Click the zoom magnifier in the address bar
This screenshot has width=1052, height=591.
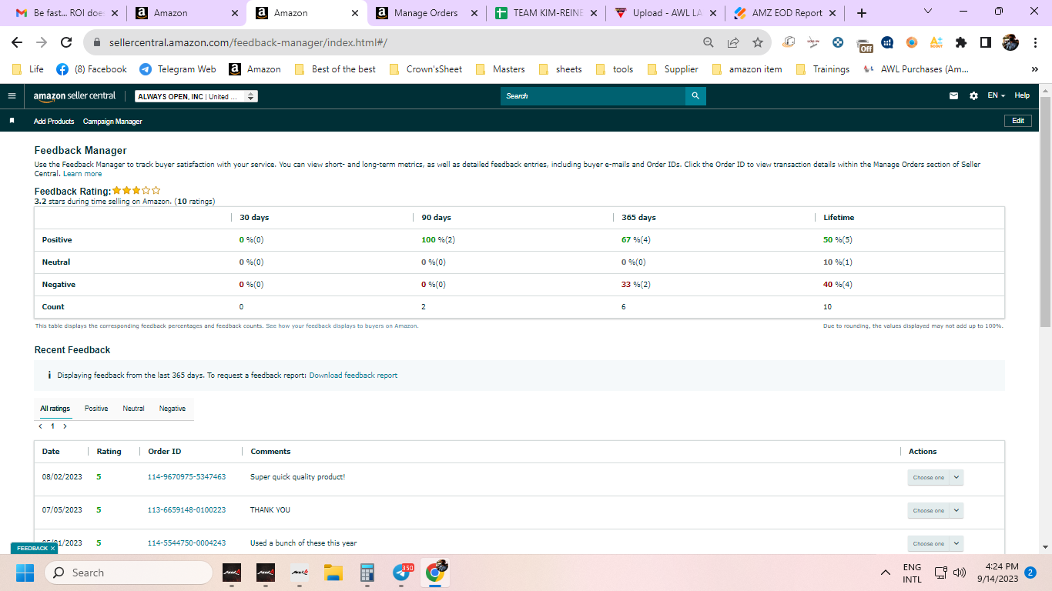(709, 42)
